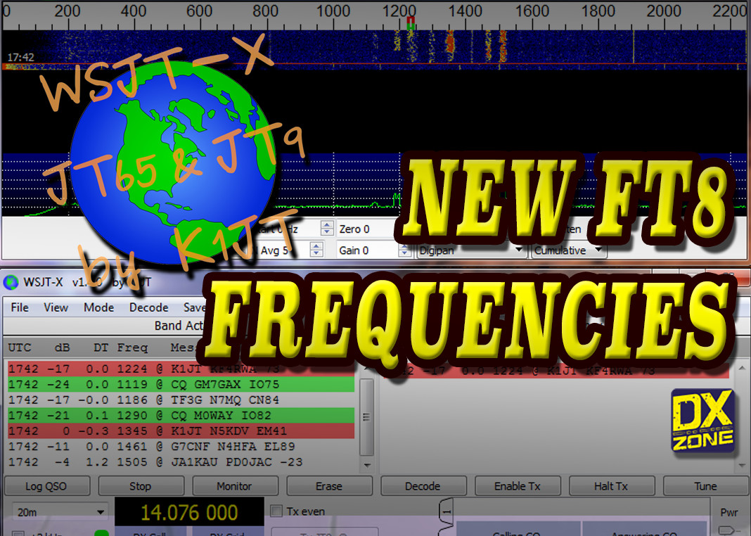Click the Erase button
The height and width of the screenshot is (536, 751).
pos(329,486)
